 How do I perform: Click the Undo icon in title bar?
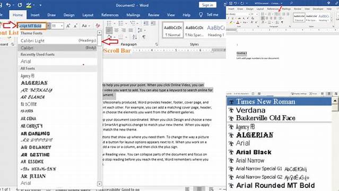pos(8,5)
